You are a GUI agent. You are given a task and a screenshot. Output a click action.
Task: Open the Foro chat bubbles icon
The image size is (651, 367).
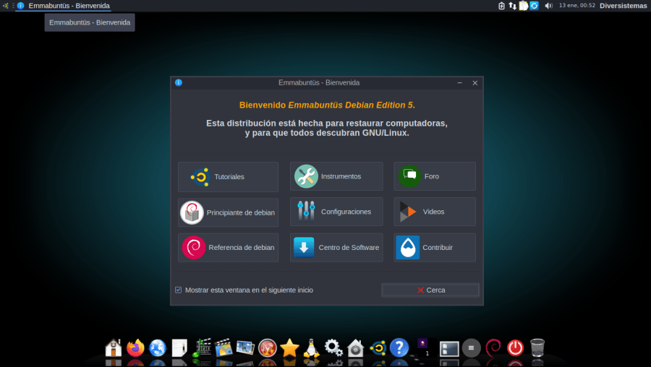tap(409, 176)
